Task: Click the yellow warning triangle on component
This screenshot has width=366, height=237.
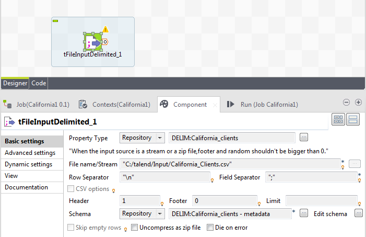Action: pyautogui.click(x=105, y=29)
